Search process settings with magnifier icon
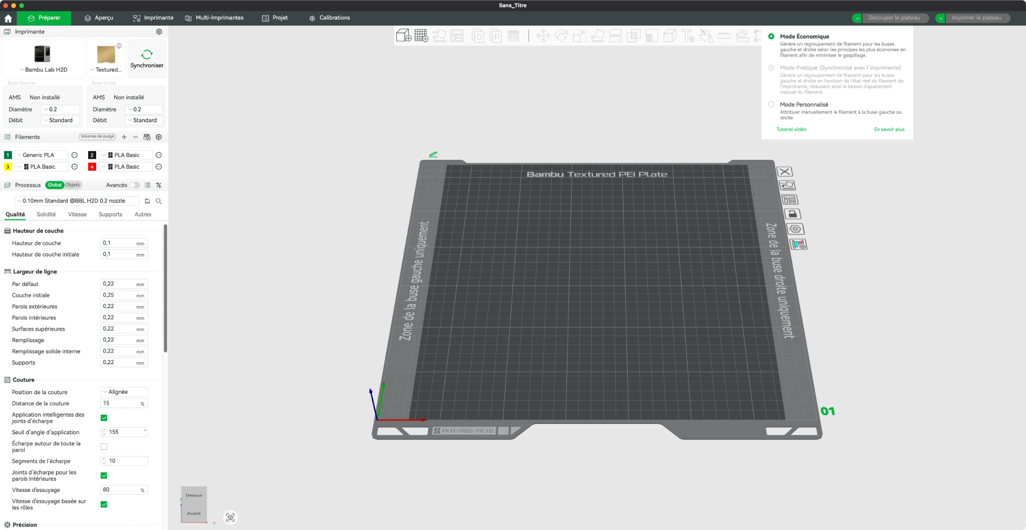1026x530 pixels. tap(159, 201)
